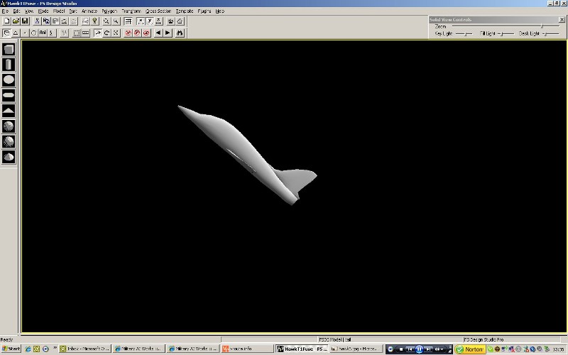Add a box primitive from side toolbar
Viewport: 568px width, 355px height.
pos(9,49)
